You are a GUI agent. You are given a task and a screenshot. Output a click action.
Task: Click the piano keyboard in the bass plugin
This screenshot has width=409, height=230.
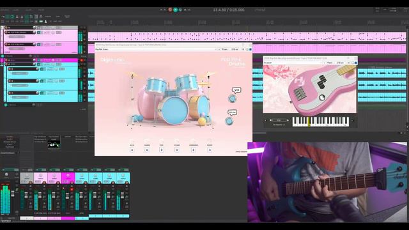(321, 121)
